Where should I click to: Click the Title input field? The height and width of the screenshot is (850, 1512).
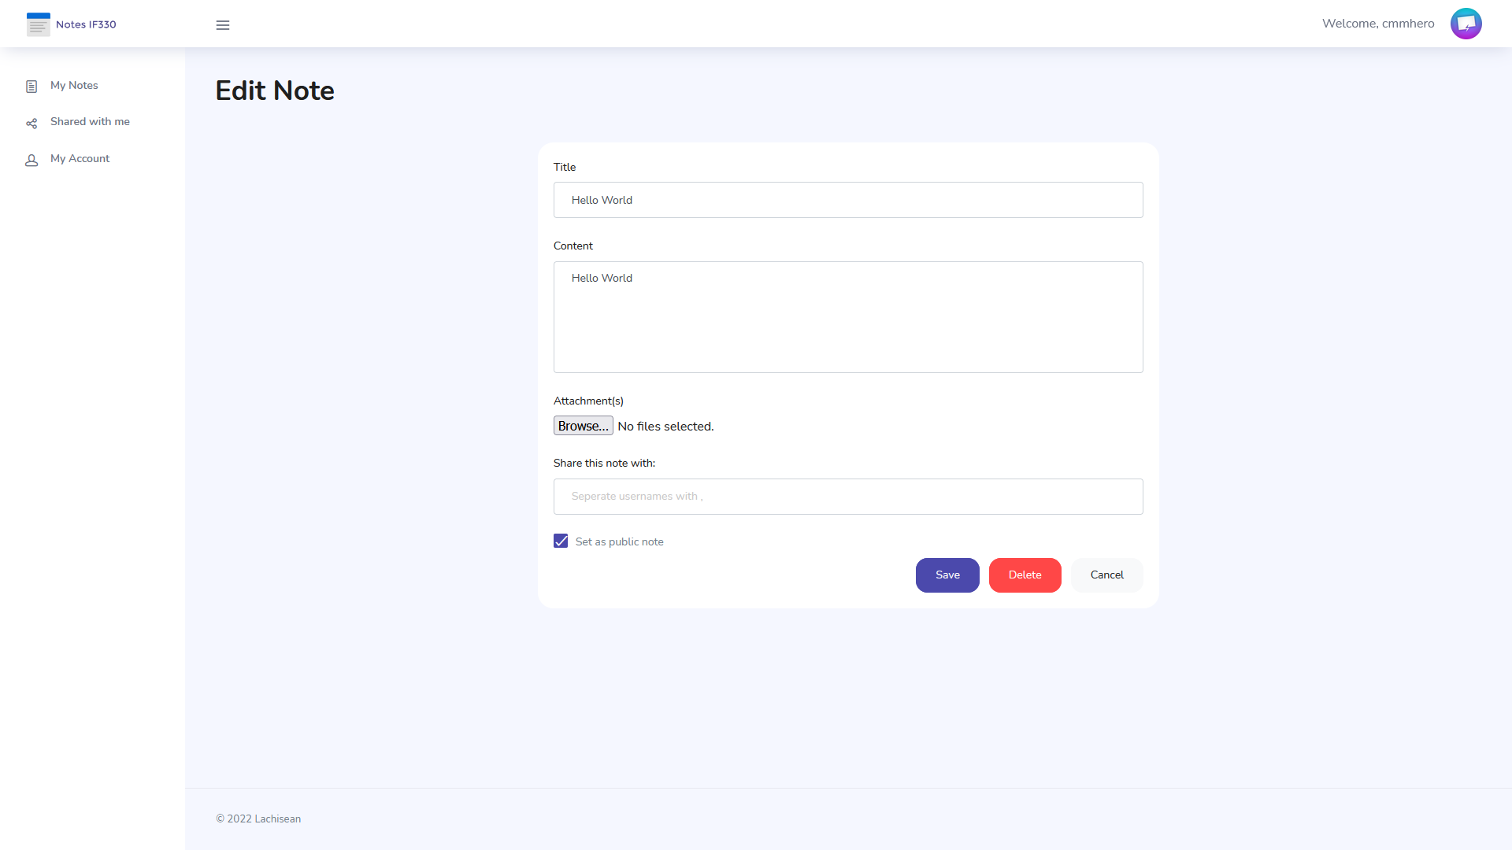[x=847, y=199]
